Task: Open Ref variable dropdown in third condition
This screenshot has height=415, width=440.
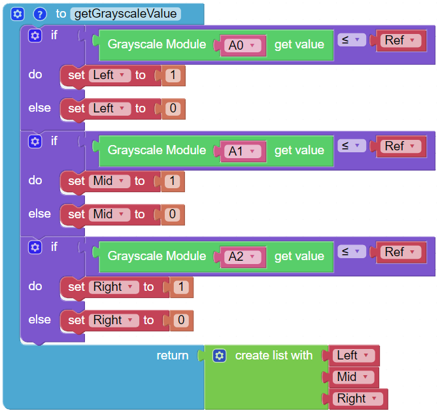Action: click(401, 252)
